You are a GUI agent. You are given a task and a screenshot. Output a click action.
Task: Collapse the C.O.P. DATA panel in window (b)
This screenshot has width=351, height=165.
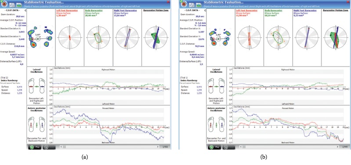point(205,11)
